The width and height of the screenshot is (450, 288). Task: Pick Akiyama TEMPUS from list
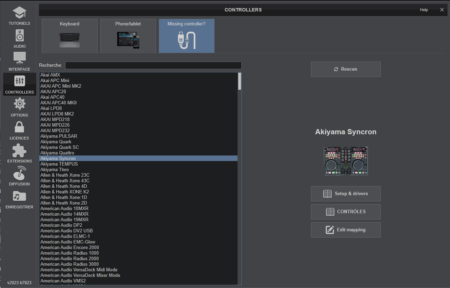[x=138, y=164]
